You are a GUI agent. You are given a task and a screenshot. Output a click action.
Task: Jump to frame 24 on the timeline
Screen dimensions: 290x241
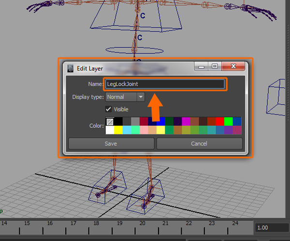(x=235, y=223)
